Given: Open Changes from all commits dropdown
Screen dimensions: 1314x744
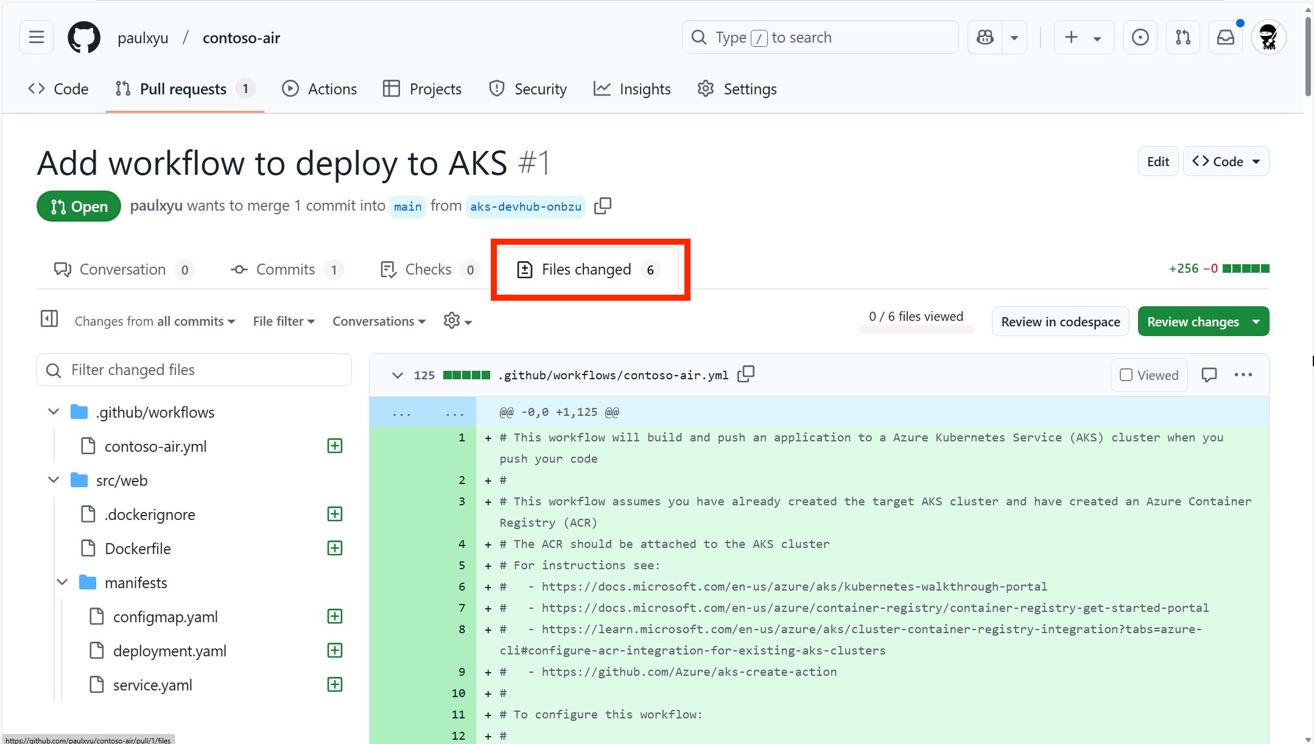Looking at the screenshot, I should point(155,321).
